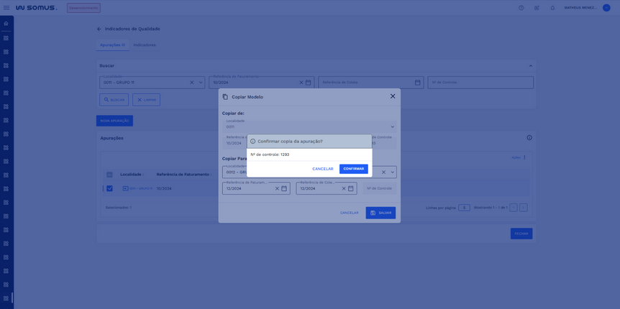Click the info icon in Apurações panel

pyautogui.click(x=529, y=138)
